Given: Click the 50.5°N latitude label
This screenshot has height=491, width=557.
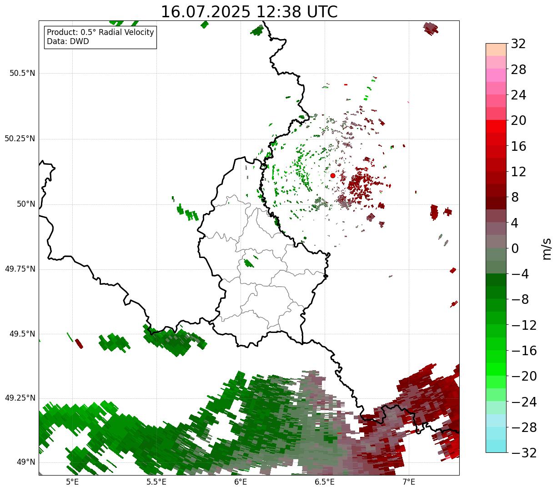Looking at the screenshot, I should tap(22, 73).
